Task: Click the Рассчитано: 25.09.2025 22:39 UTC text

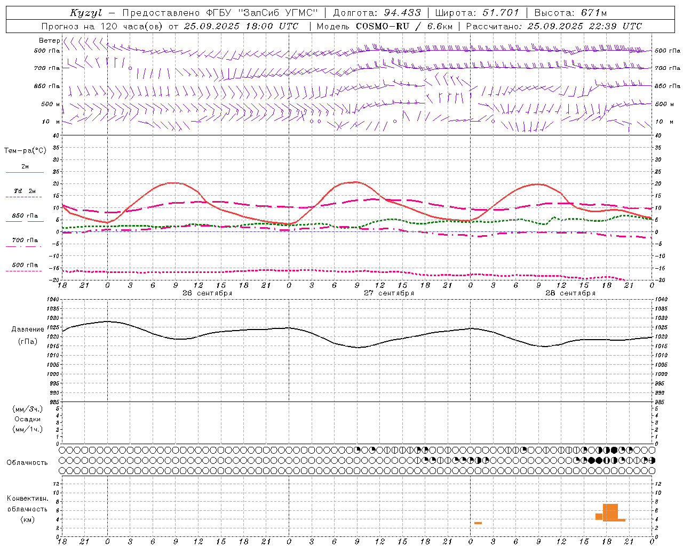Action: point(554,26)
